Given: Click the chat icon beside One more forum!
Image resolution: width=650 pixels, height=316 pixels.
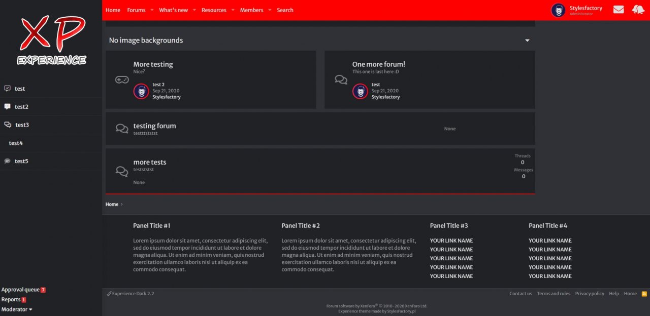Looking at the screenshot, I should (341, 80).
